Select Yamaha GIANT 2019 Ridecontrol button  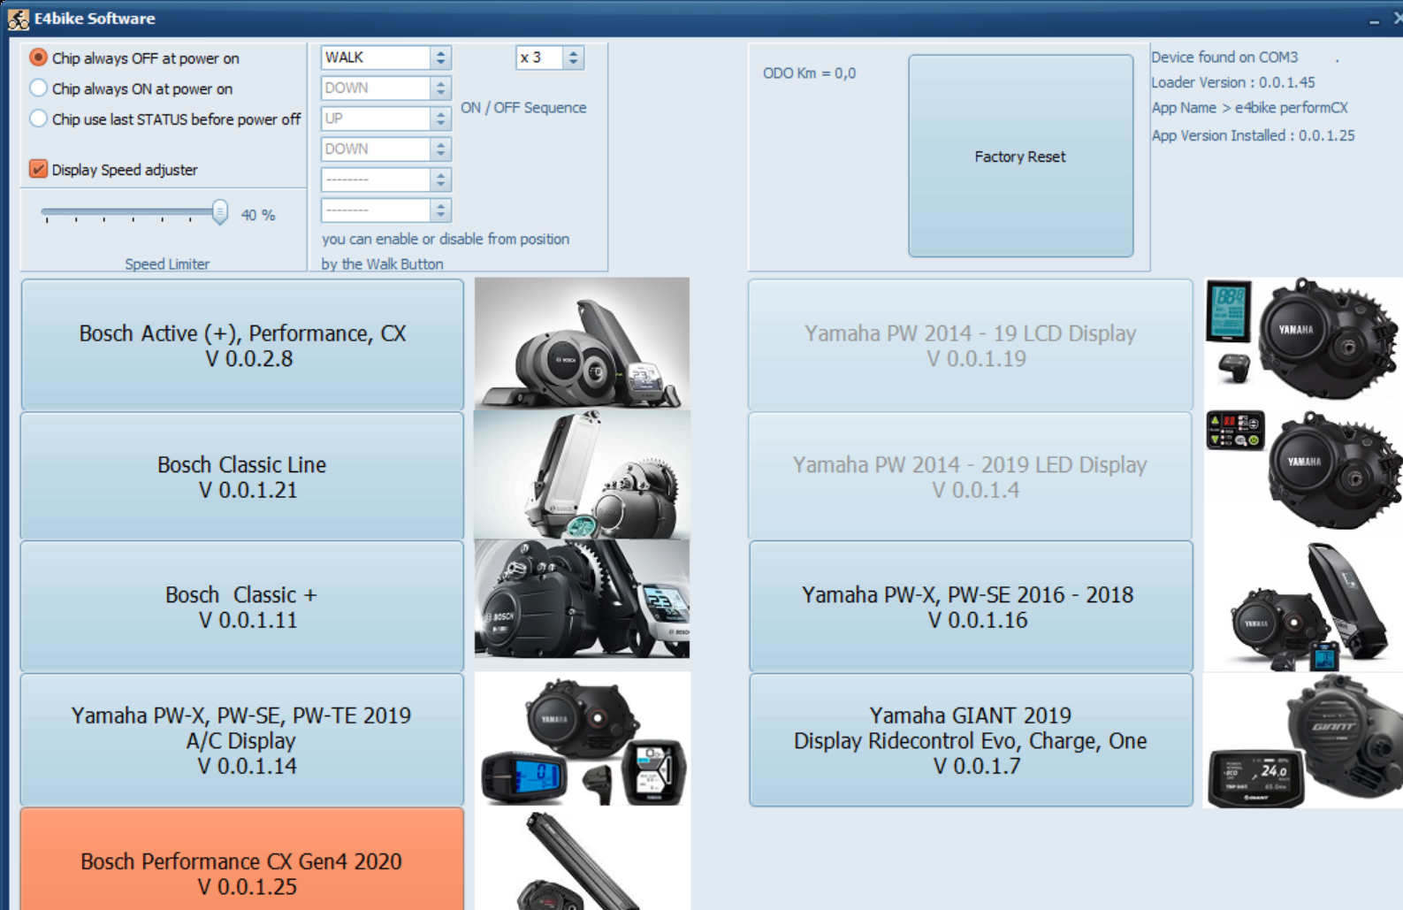[x=971, y=740]
